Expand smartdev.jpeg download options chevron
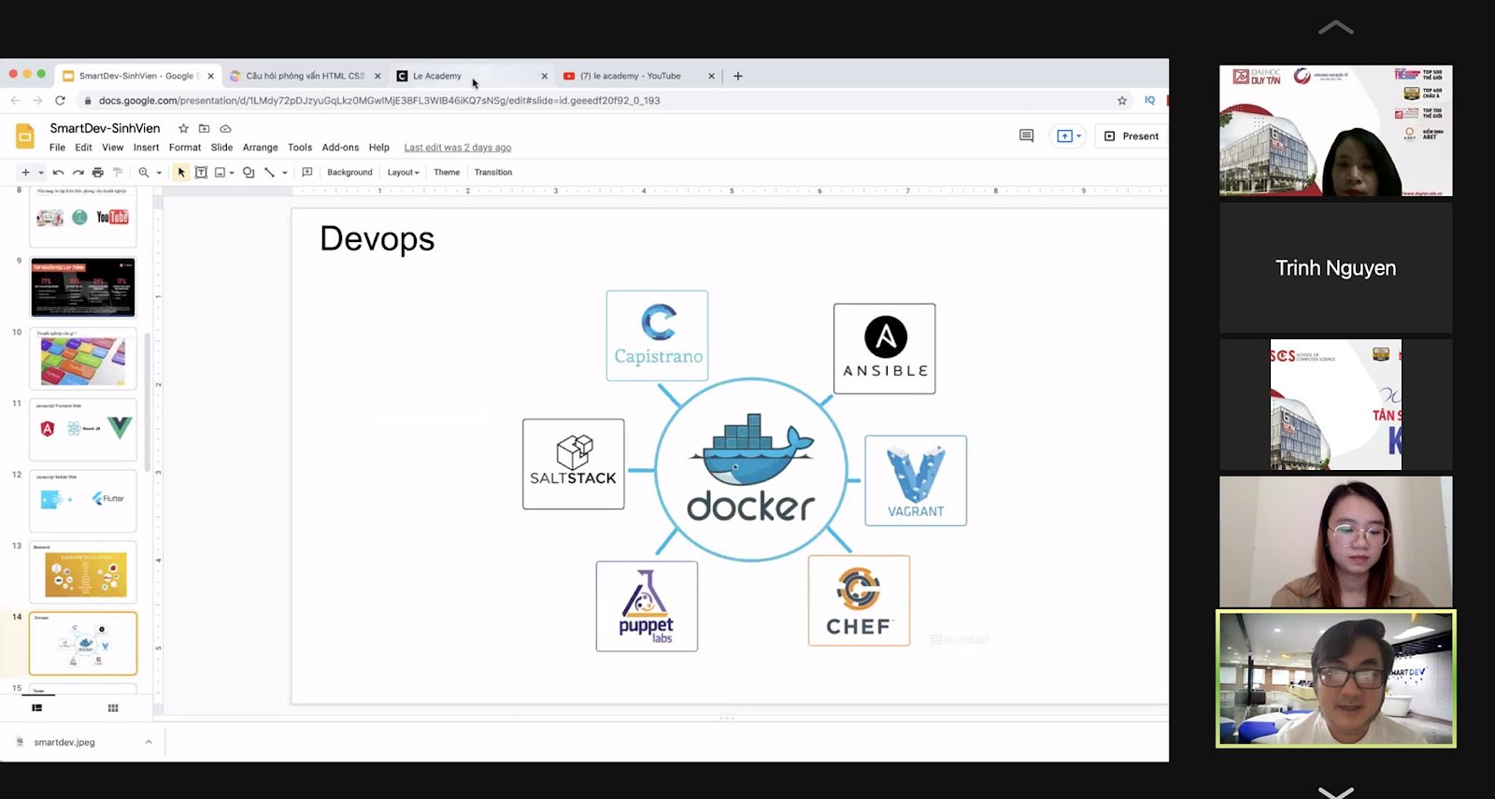Viewport: 1495px width, 799px height. [149, 742]
